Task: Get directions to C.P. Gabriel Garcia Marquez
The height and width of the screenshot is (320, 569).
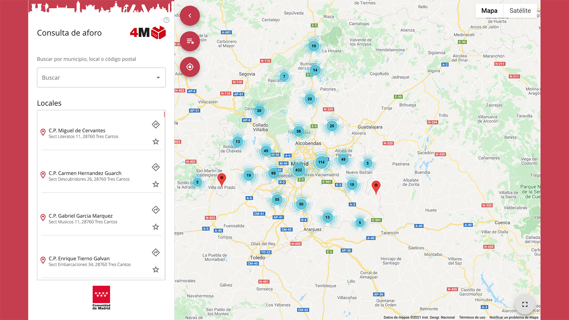Action: tap(155, 210)
